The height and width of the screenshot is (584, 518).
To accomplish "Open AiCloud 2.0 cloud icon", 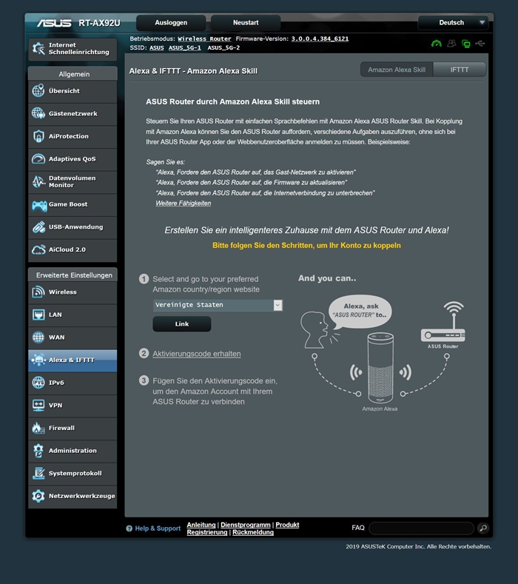I will click(38, 250).
